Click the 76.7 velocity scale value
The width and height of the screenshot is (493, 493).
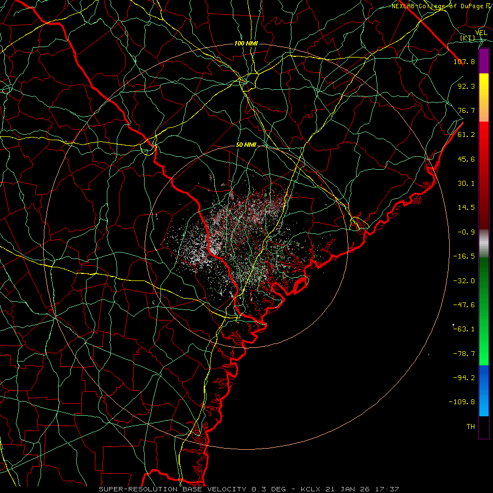(466, 110)
